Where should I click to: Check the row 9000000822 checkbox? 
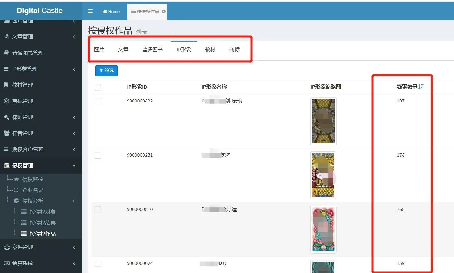click(98, 101)
